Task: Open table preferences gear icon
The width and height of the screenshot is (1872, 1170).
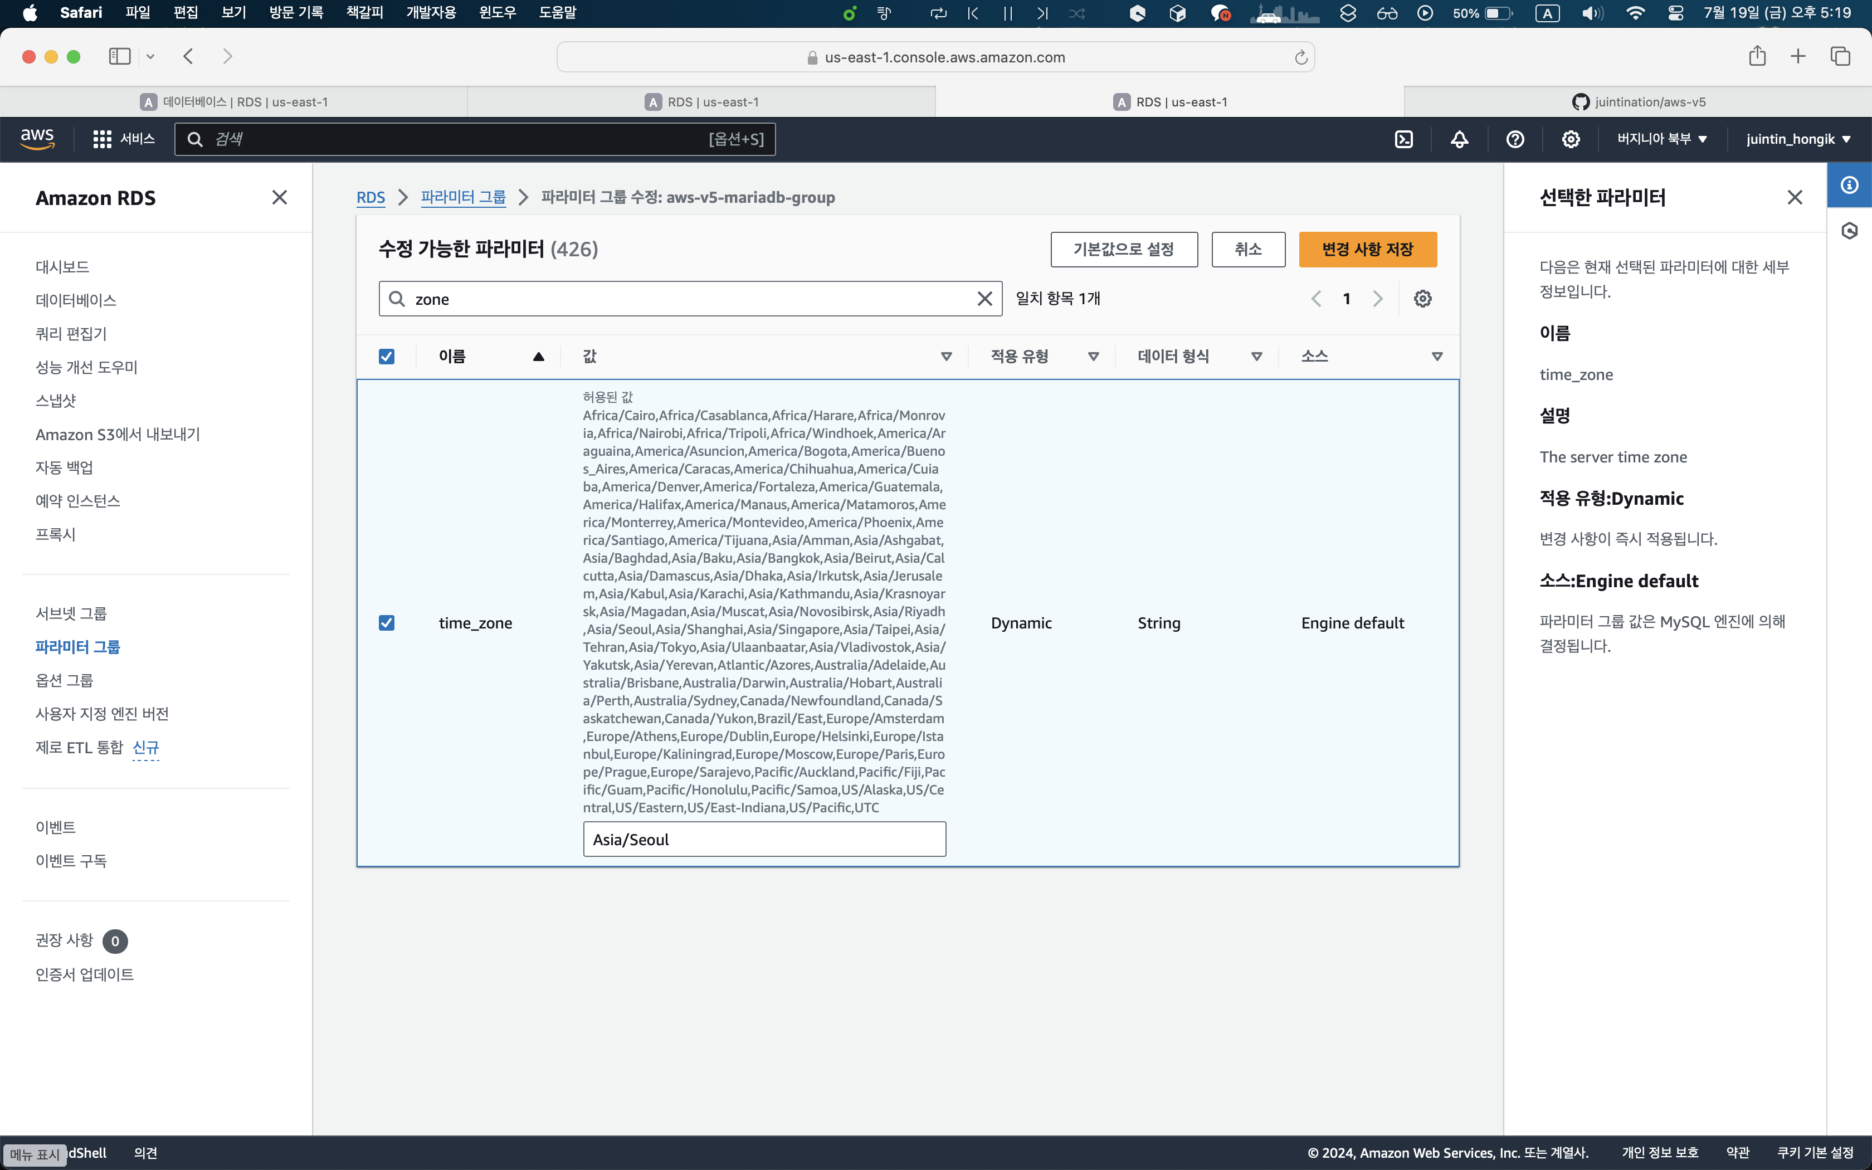Action: tap(1422, 299)
